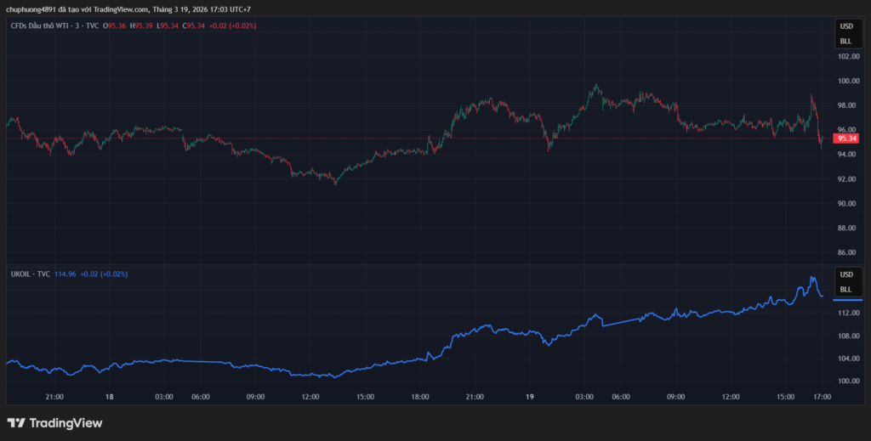The width and height of the screenshot is (871, 441).
Task: Click the 86.00 label on WTI price axis
Action: pos(846,253)
